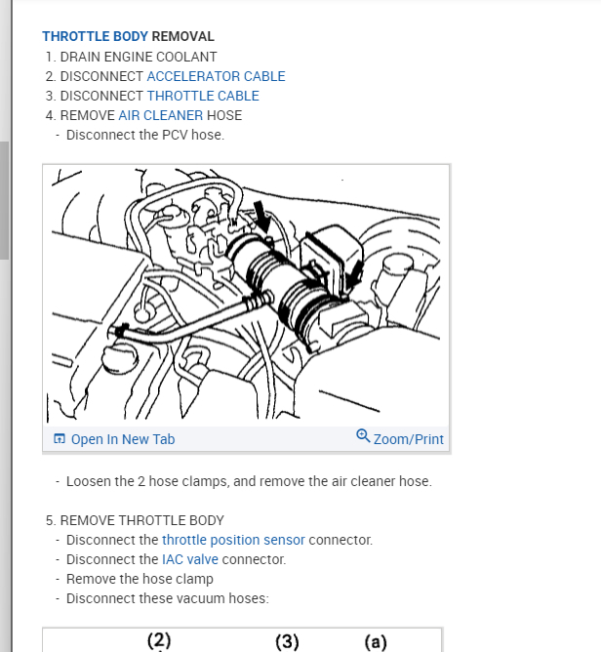Open the ACCELERATOR CABLE link
This screenshot has width=601, height=652.
217,76
